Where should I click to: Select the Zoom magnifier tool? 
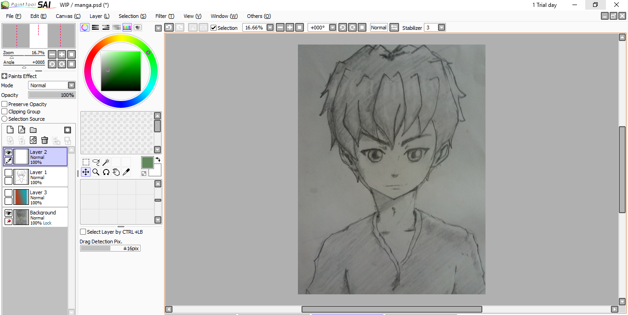(96, 172)
